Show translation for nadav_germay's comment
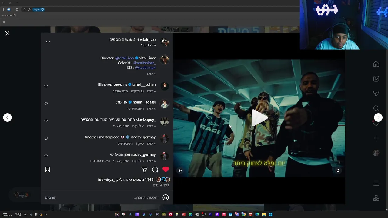 point(100,161)
